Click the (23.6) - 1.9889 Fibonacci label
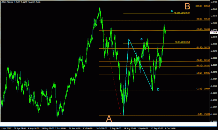Viewport: 218px width, 130px height. 203,89
